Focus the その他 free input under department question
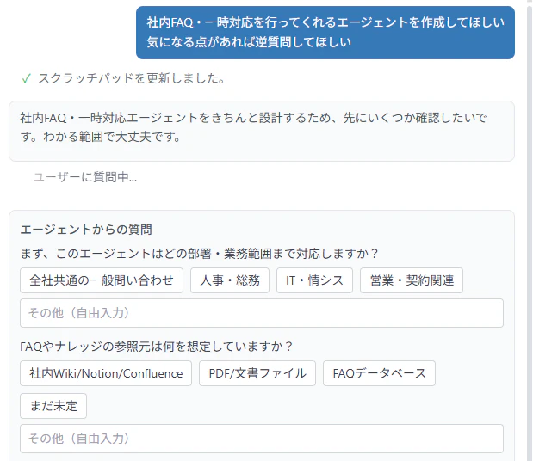 262,313
